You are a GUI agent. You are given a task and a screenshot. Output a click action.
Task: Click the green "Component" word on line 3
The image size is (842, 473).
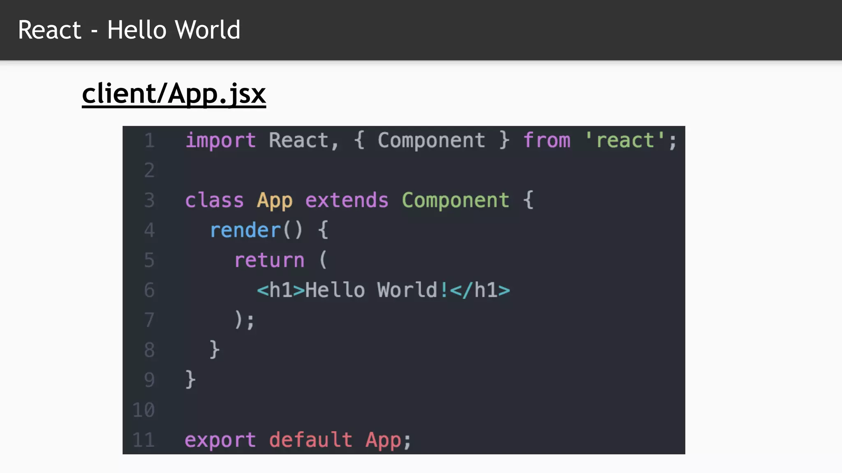(456, 201)
